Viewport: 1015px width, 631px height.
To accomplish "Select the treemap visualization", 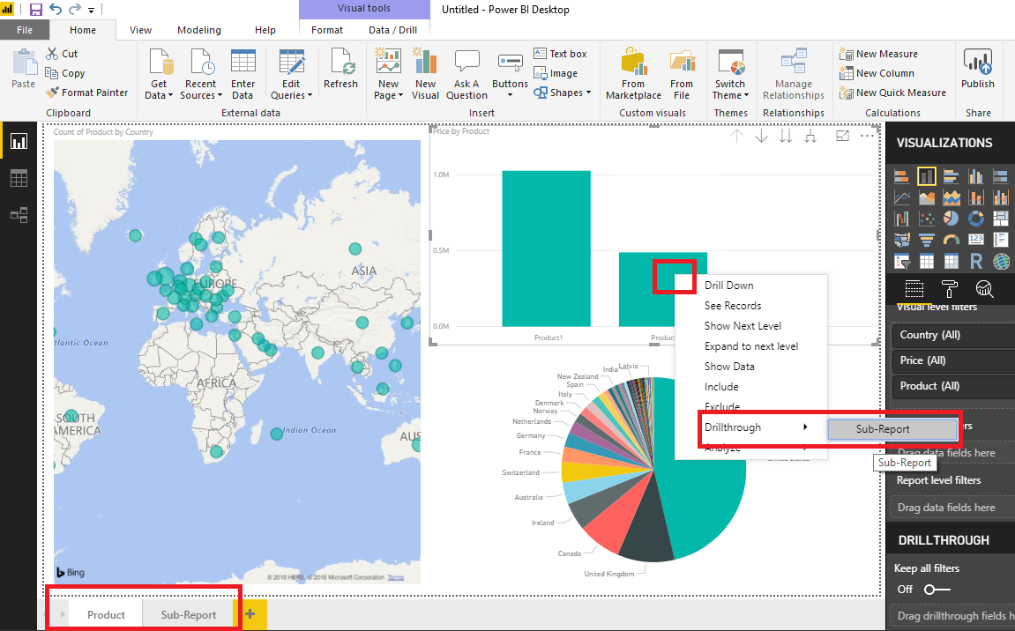I will (x=1000, y=219).
